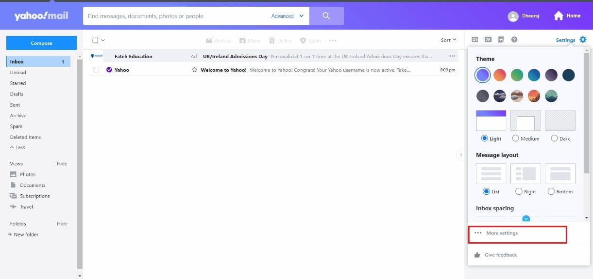The height and width of the screenshot is (279, 593).
Task: Click the Move toolbar button
Action: click(250, 41)
